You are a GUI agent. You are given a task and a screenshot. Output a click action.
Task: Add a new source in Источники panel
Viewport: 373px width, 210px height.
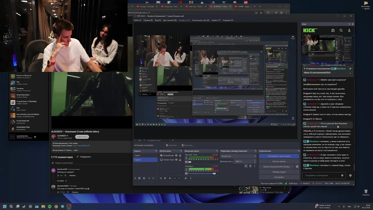(x=161, y=178)
